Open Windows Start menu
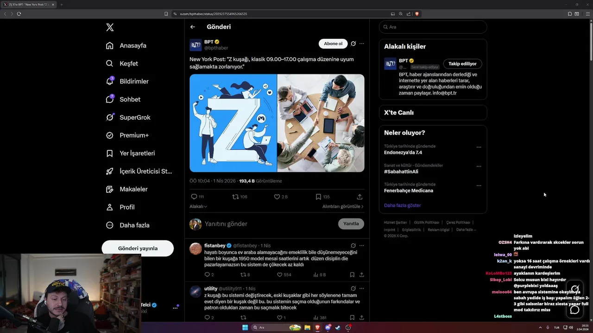 (x=245, y=327)
